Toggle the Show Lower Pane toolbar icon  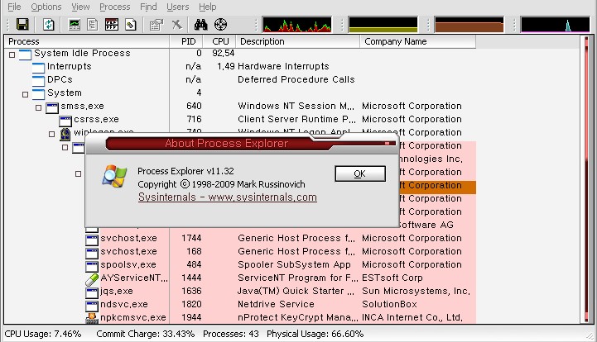pyautogui.click(x=112, y=25)
